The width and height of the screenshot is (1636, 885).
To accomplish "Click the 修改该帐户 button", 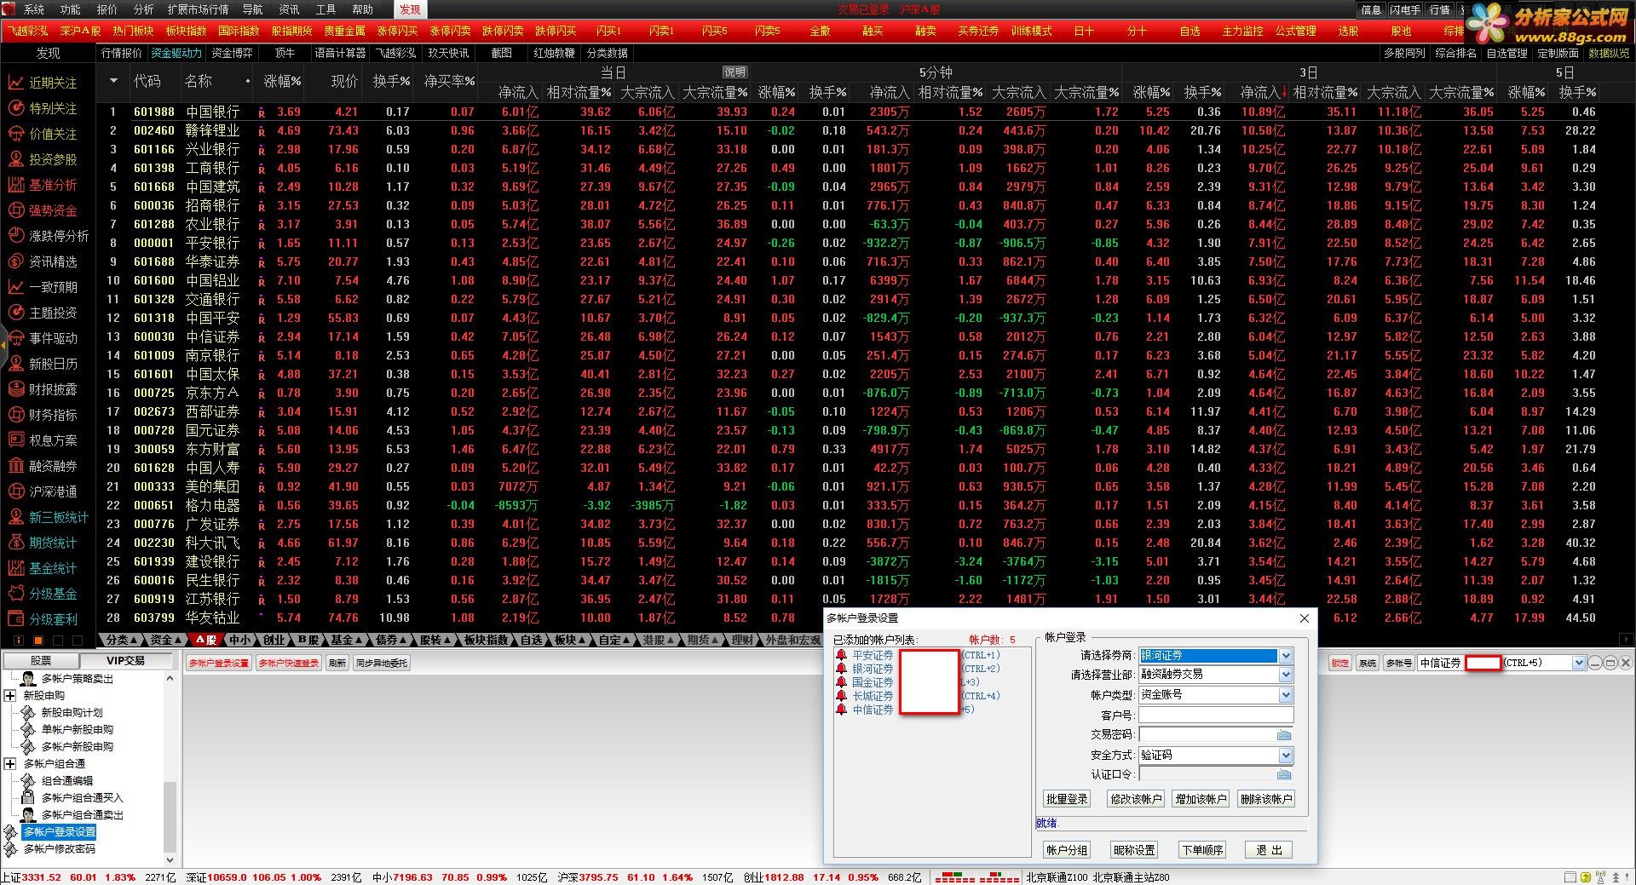I will (x=1136, y=799).
